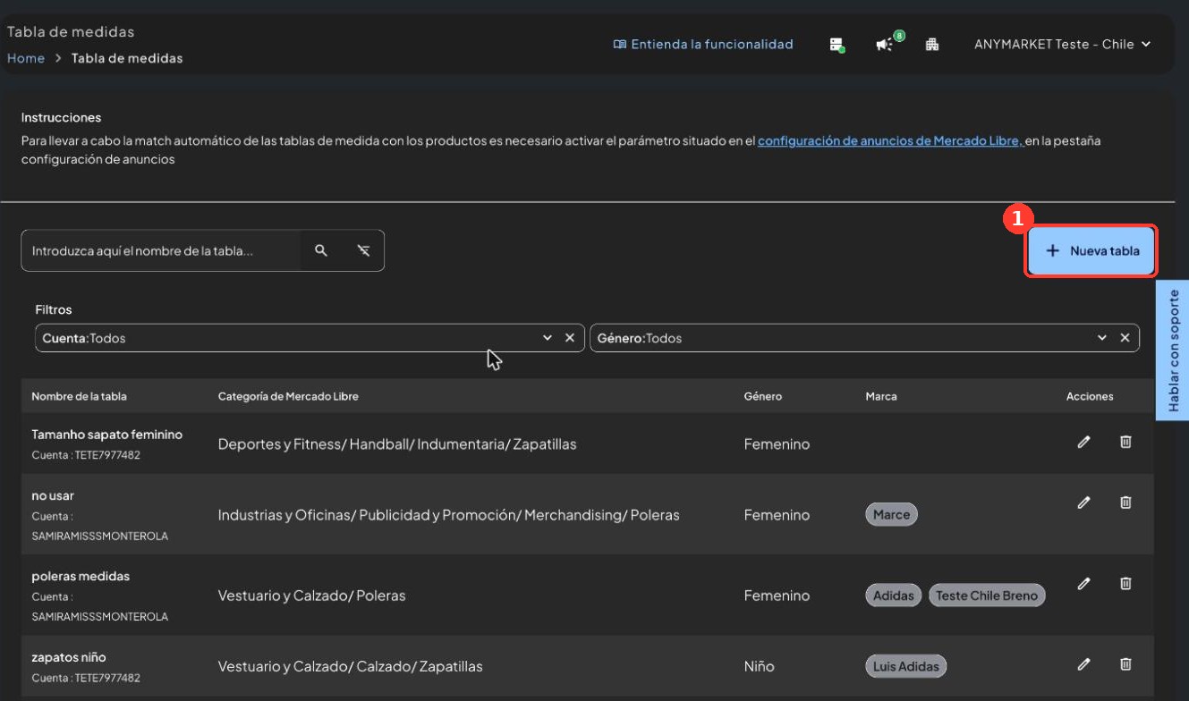Click the Vestuario y Calzado/ Poleras category
Viewport: 1189px width, 701px height.
point(311,595)
